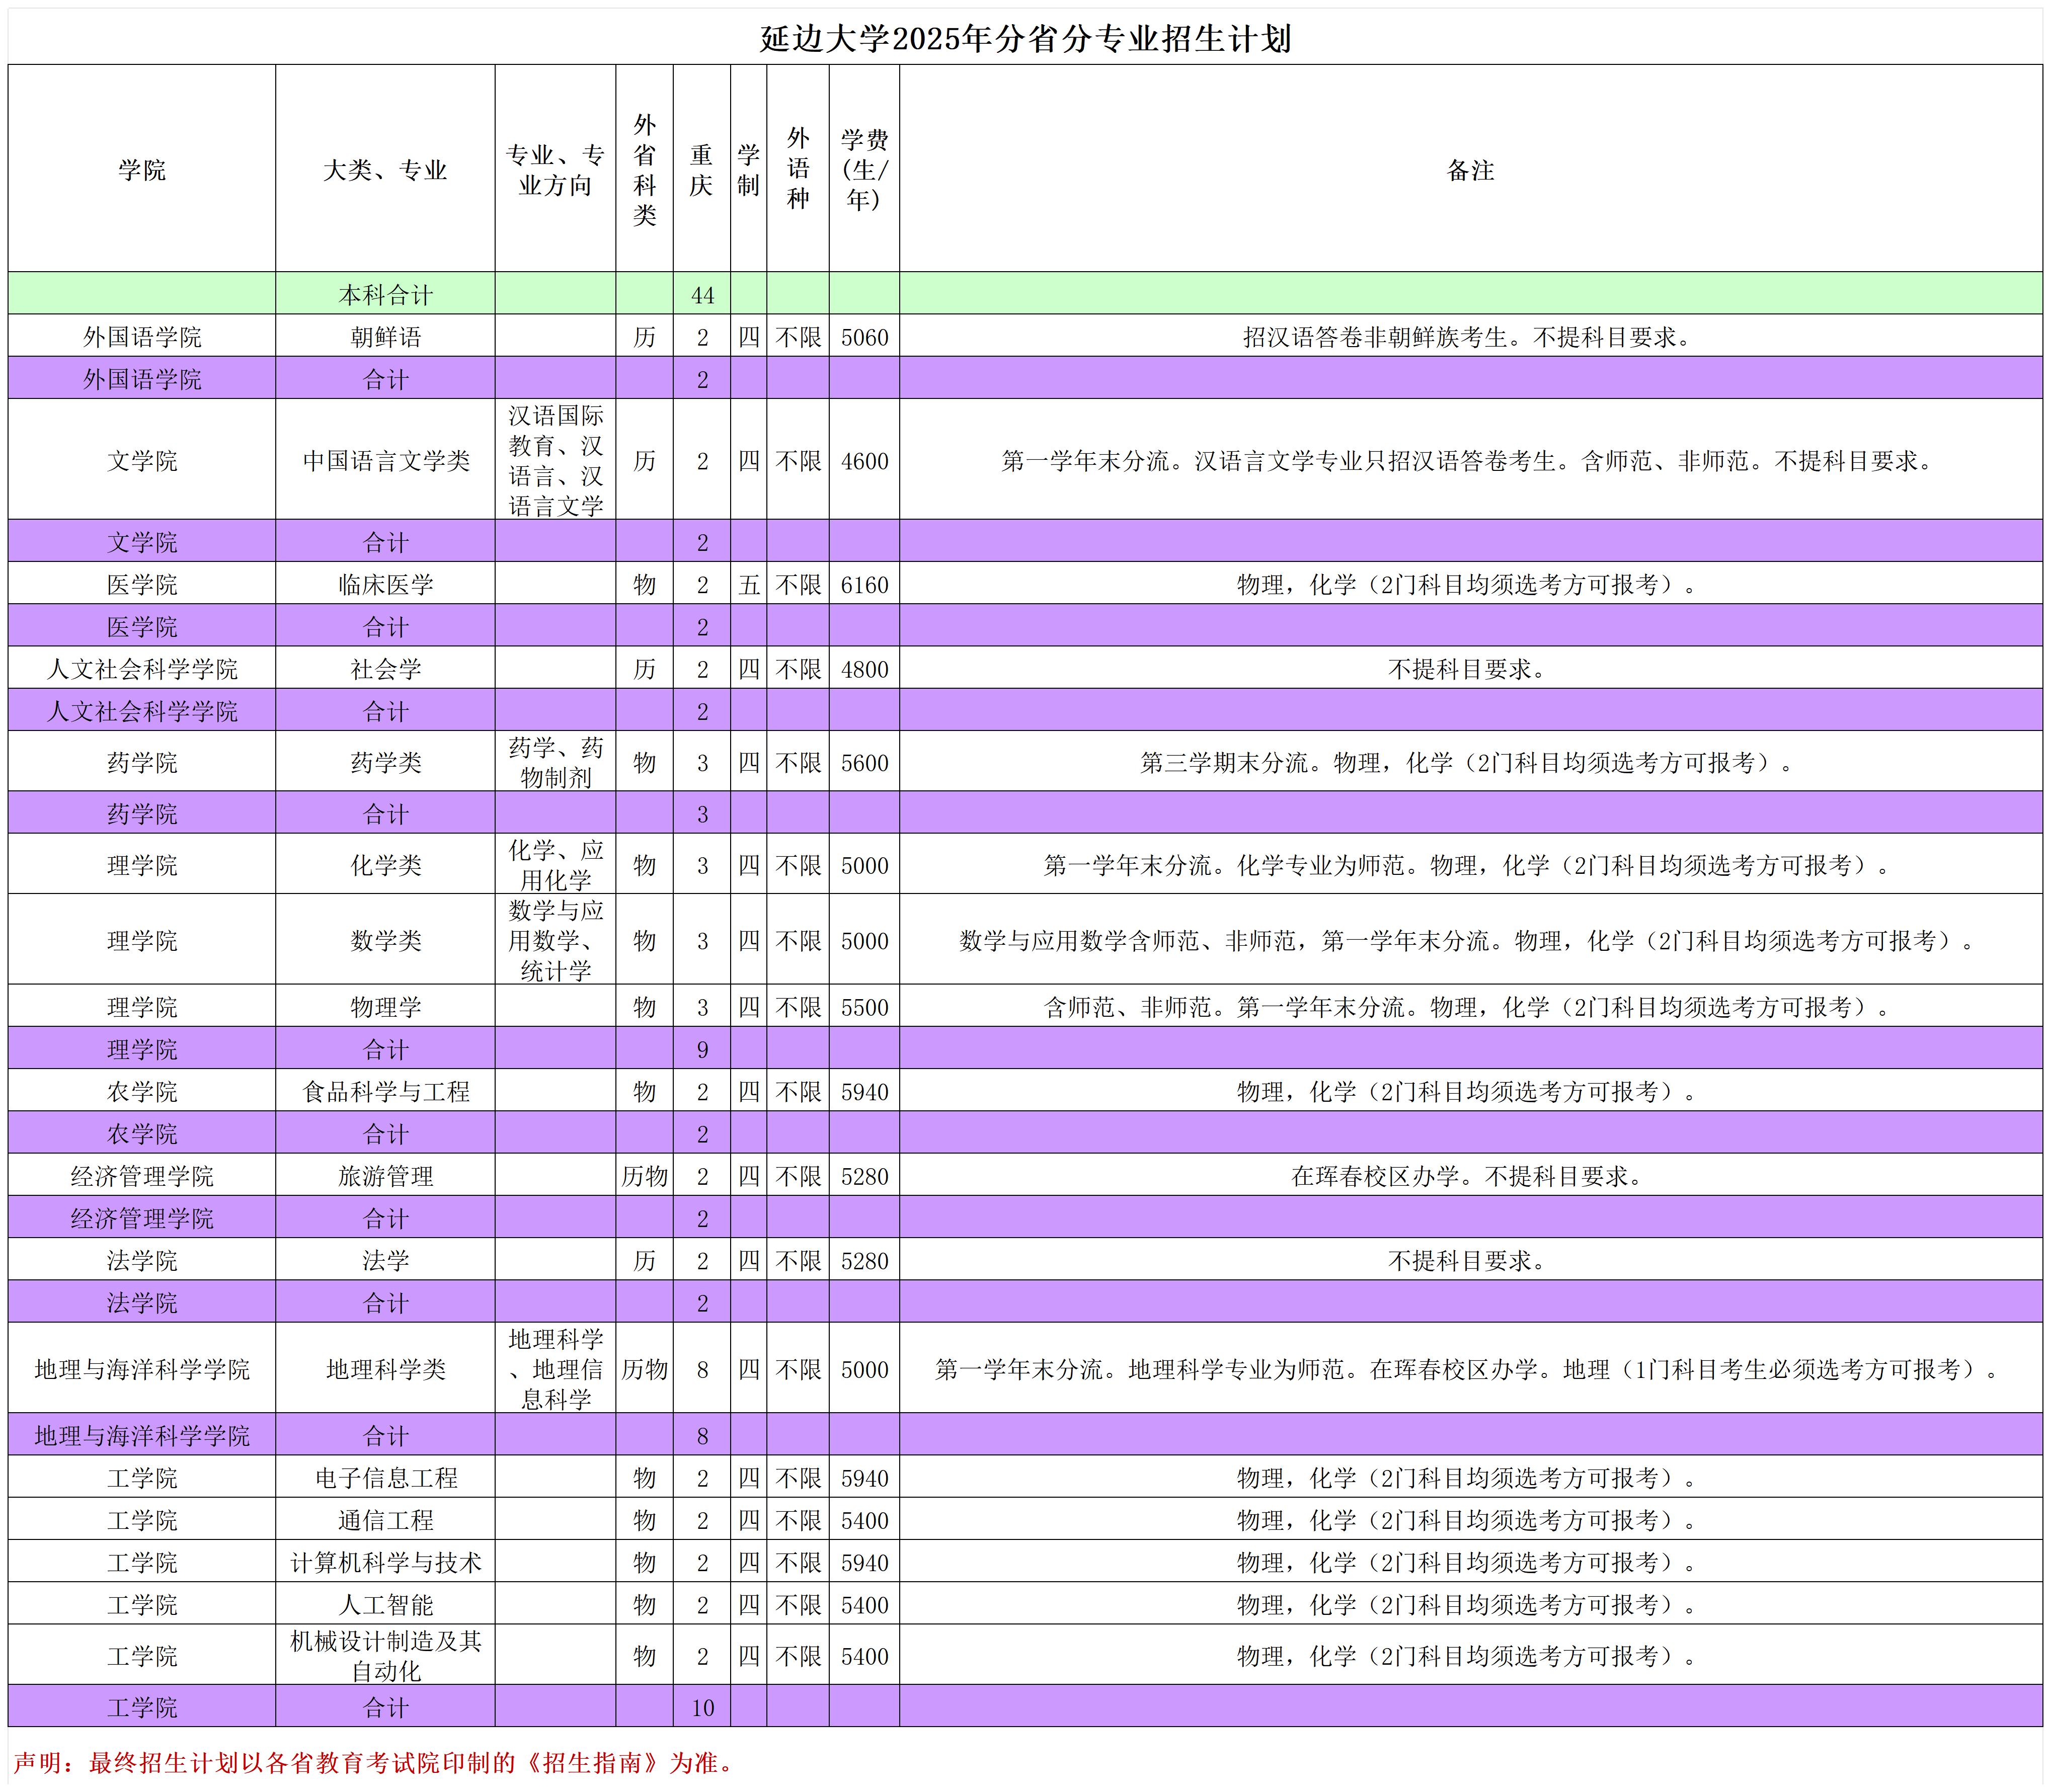Click the 外语种 header cell
This screenshot has width=2051, height=1792.
798,169
